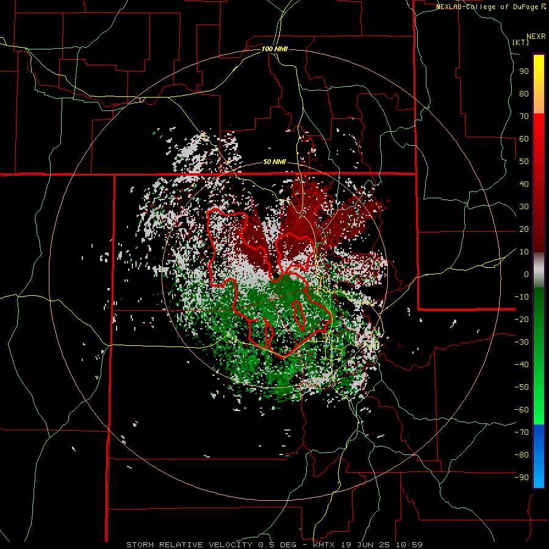Click the -70 value on the velocity scale
The width and height of the screenshot is (549, 549).
(522, 432)
